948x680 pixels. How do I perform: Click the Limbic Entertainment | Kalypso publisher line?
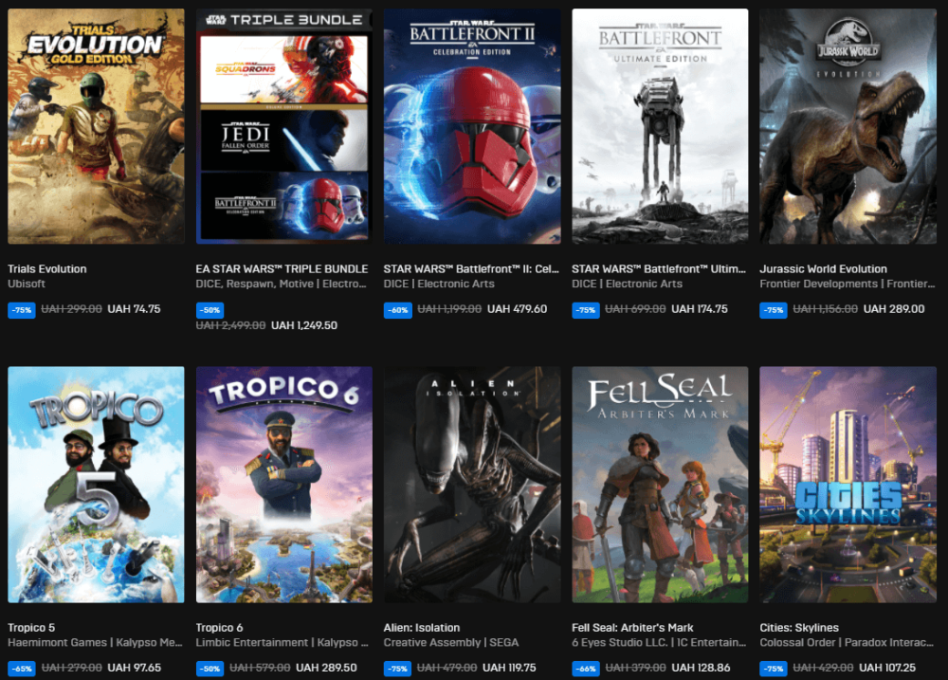pos(283,642)
